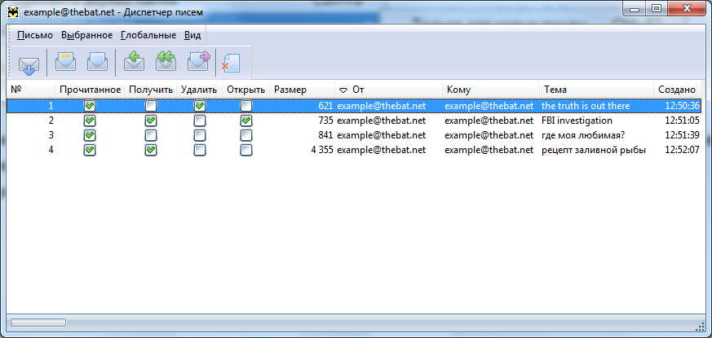Uncheck Открыть checkbox for FBI investigation message
Image resolution: width=712 pixels, height=338 pixels.
[246, 121]
